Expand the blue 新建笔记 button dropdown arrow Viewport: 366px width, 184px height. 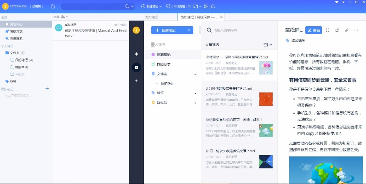tap(189, 30)
